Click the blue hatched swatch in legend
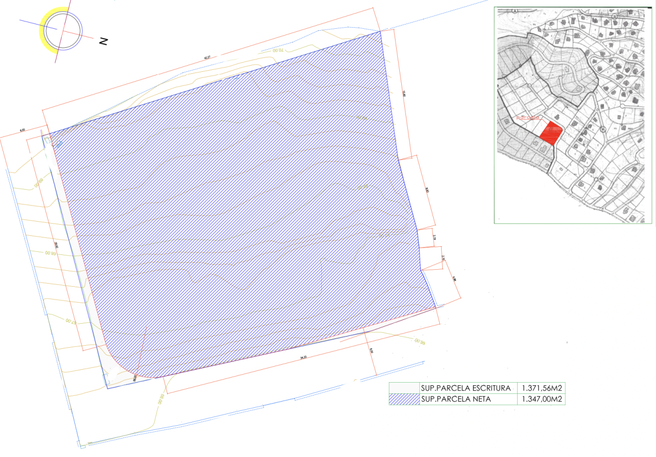The image size is (656, 457). [403, 399]
